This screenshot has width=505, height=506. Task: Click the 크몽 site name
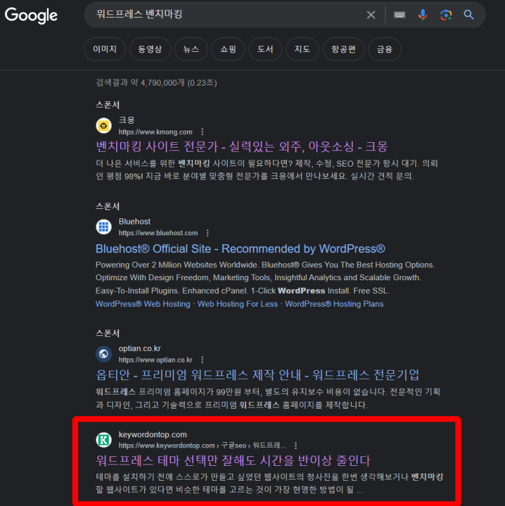pyautogui.click(x=126, y=120)
